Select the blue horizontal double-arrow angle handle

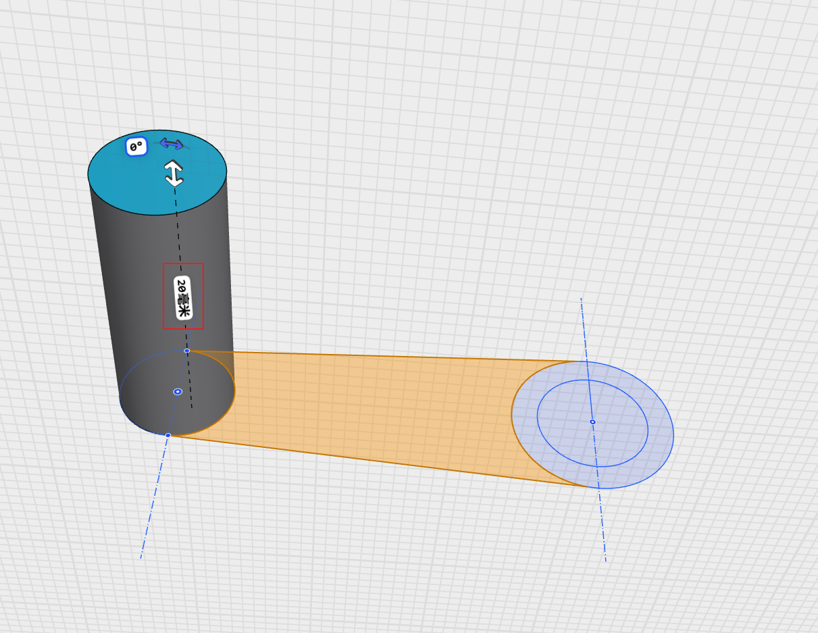[172, 144]
